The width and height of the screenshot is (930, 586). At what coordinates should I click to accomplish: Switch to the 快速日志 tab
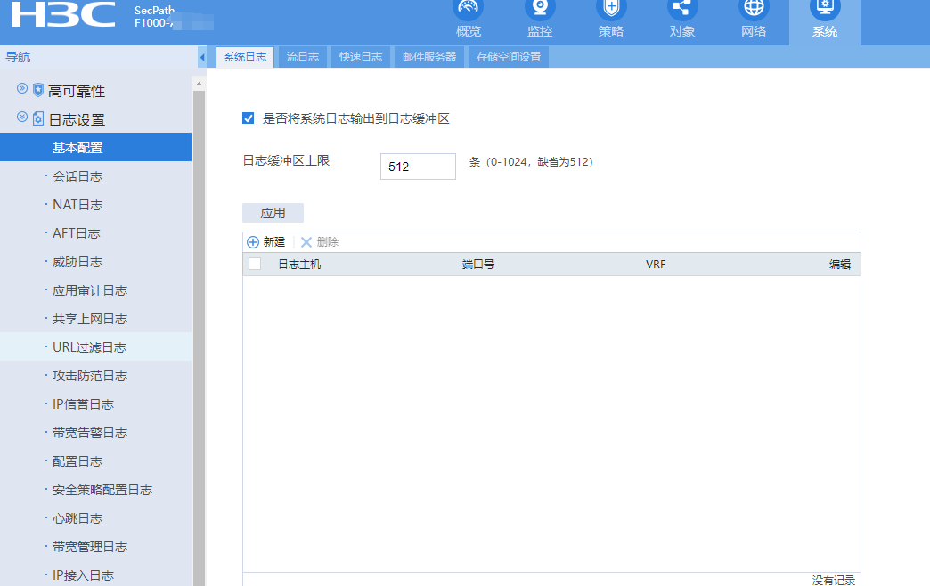[361, 57]
